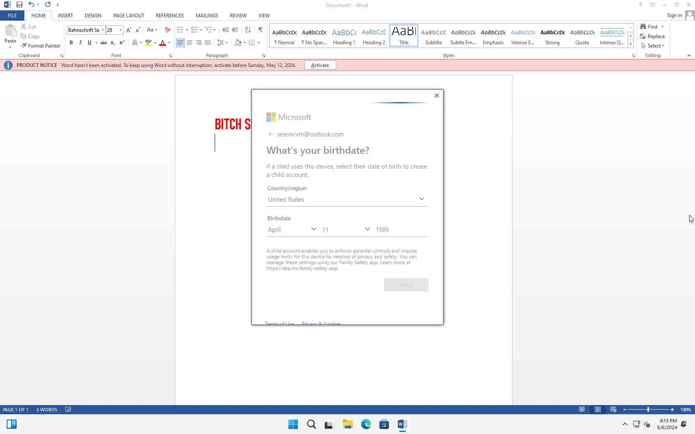Open the Select dropdown in Editing
Image resolution: width=695 pixels, height=434 pixels.
pyautogui.click(x=652, y=46)
